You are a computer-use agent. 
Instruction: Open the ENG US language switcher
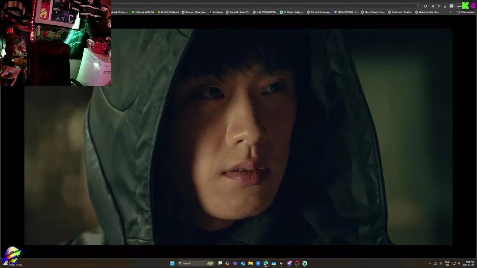point(447,264)
